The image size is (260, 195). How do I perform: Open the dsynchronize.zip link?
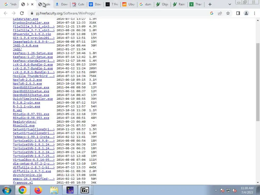[x=27, y=175]
